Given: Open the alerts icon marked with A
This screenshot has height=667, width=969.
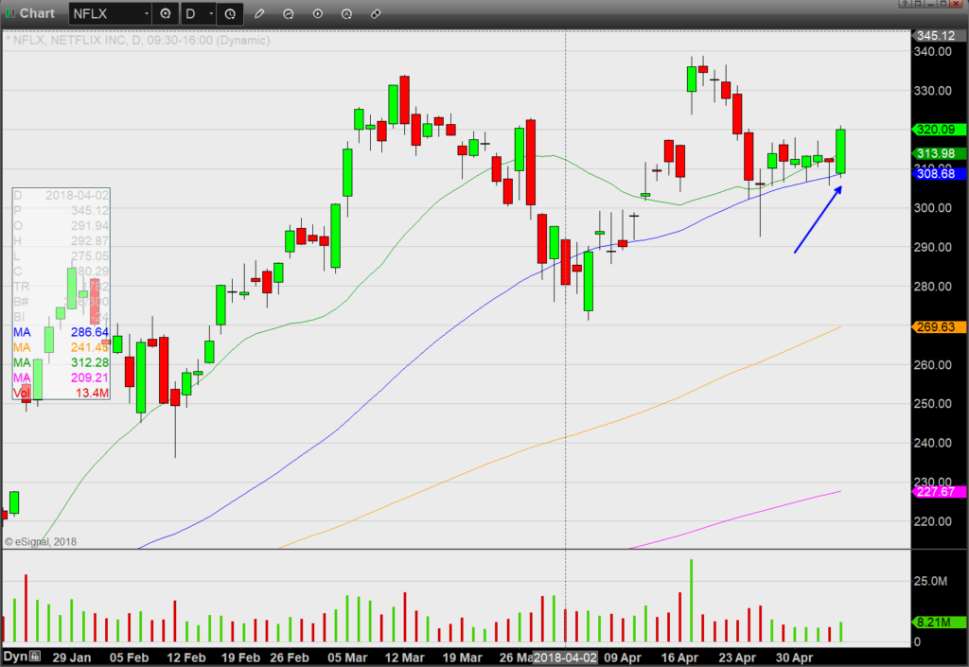Looking at the screenshot, I should pos(346,13).
